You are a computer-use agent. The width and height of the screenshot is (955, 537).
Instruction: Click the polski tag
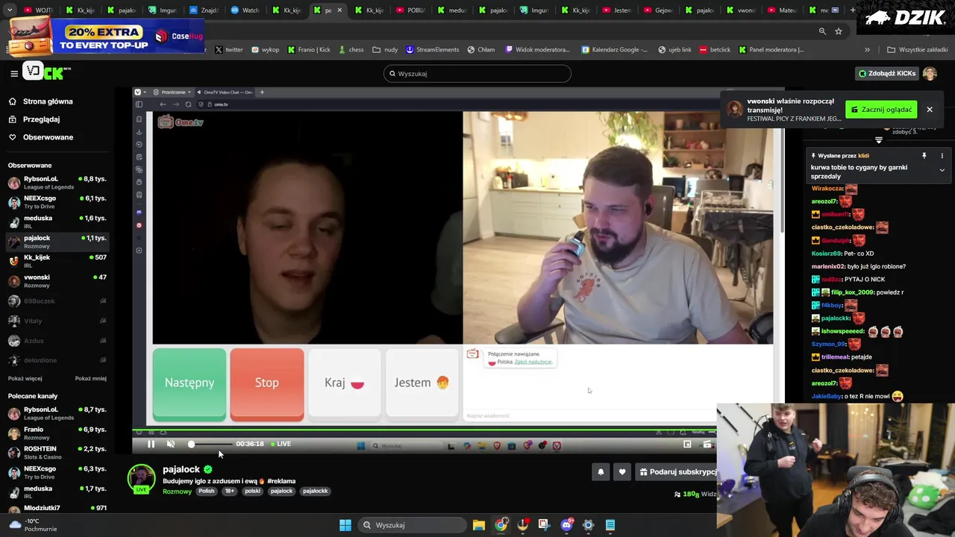(253, 491)
